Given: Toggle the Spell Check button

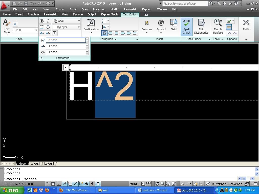Looking at the screenshot, I should pos(186,27).
